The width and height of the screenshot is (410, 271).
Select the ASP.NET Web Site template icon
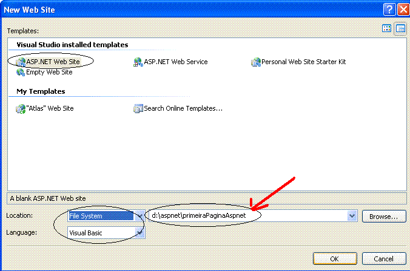(21, 62)
